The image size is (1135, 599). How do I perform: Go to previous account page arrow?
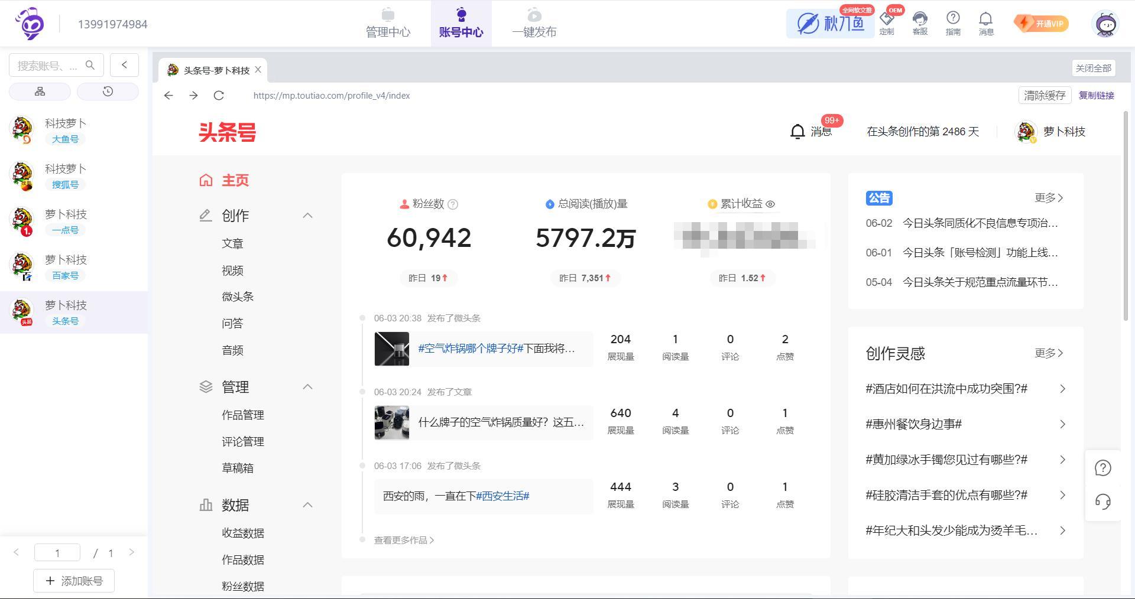coord(16,552)
